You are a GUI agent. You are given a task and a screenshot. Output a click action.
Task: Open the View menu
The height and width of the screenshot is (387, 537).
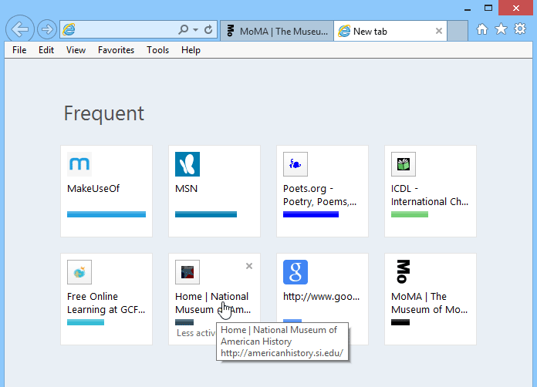click(x=76, y=50)
